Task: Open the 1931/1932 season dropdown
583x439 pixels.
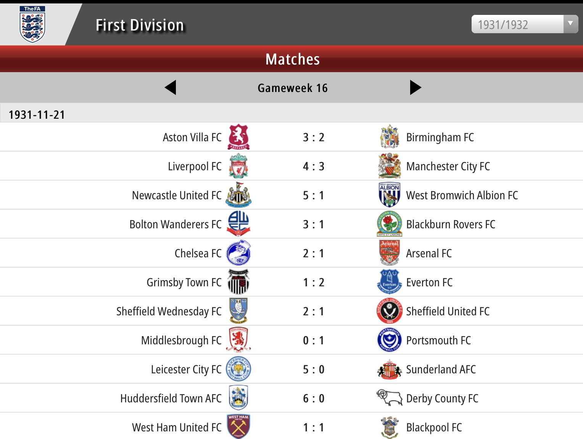Action: pyautogui.click(x=524, y=24)
